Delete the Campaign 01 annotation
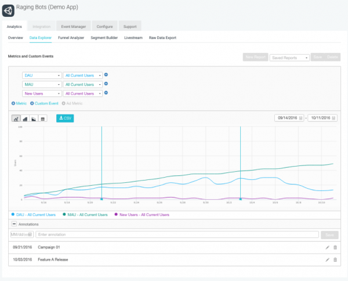Screen dimensions: 348x281 tap(335, 247)
